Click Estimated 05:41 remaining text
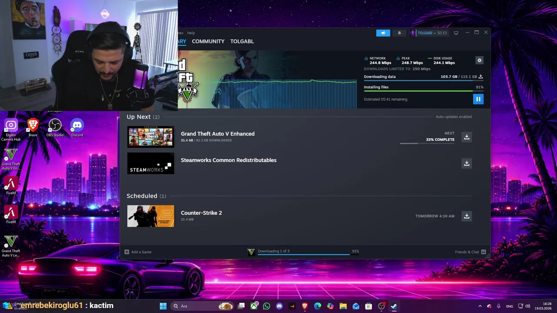The image size is (557, 313). click(386, 99)
